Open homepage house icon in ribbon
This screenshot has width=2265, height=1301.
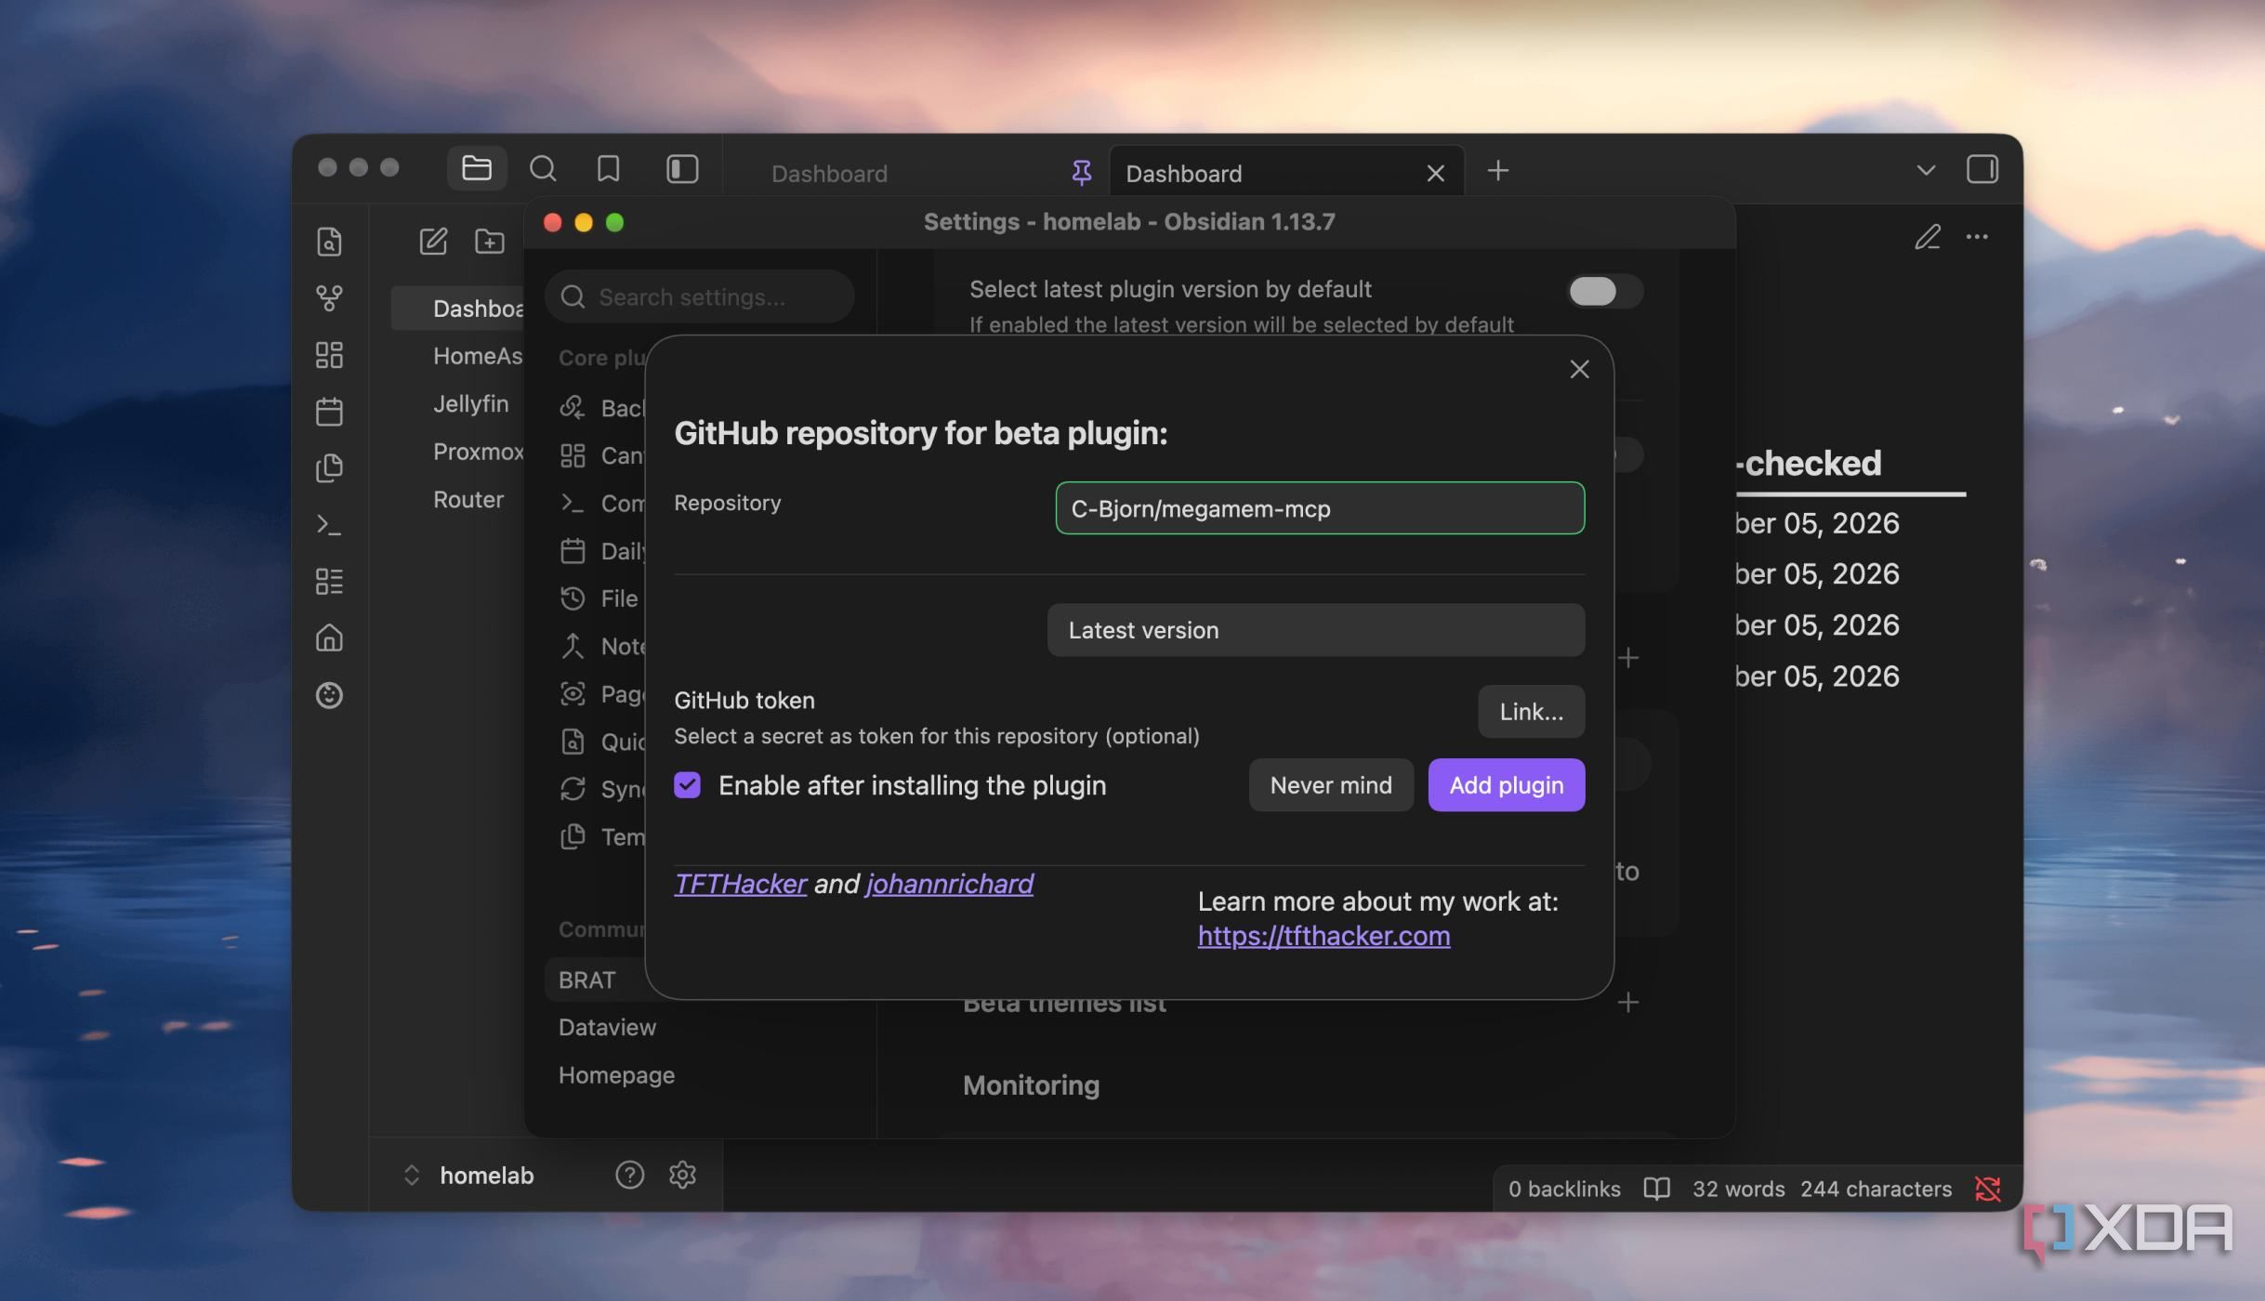pyautogui.click(x=329, y=638)
